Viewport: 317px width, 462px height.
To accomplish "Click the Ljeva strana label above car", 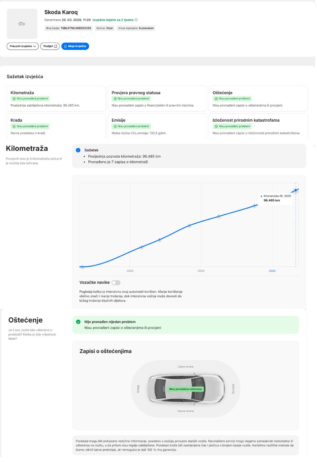I will (x=185, y=367).
